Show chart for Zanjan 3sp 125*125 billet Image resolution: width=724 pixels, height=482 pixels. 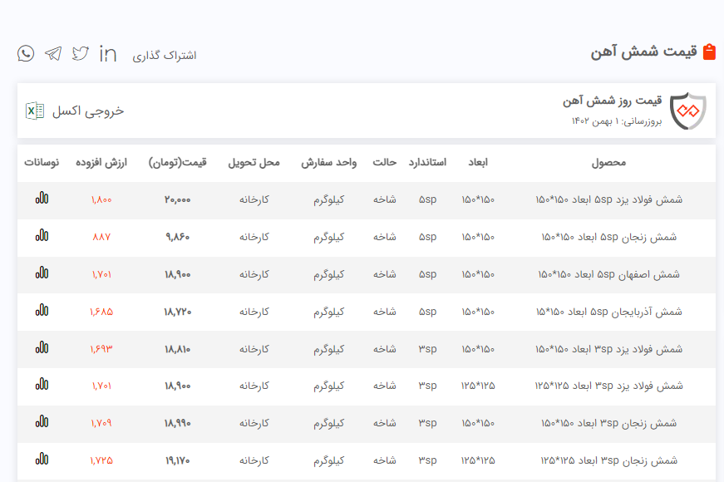tap(42, 460)
